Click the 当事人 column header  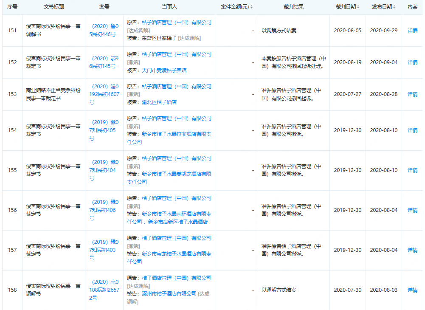point(169,7)
